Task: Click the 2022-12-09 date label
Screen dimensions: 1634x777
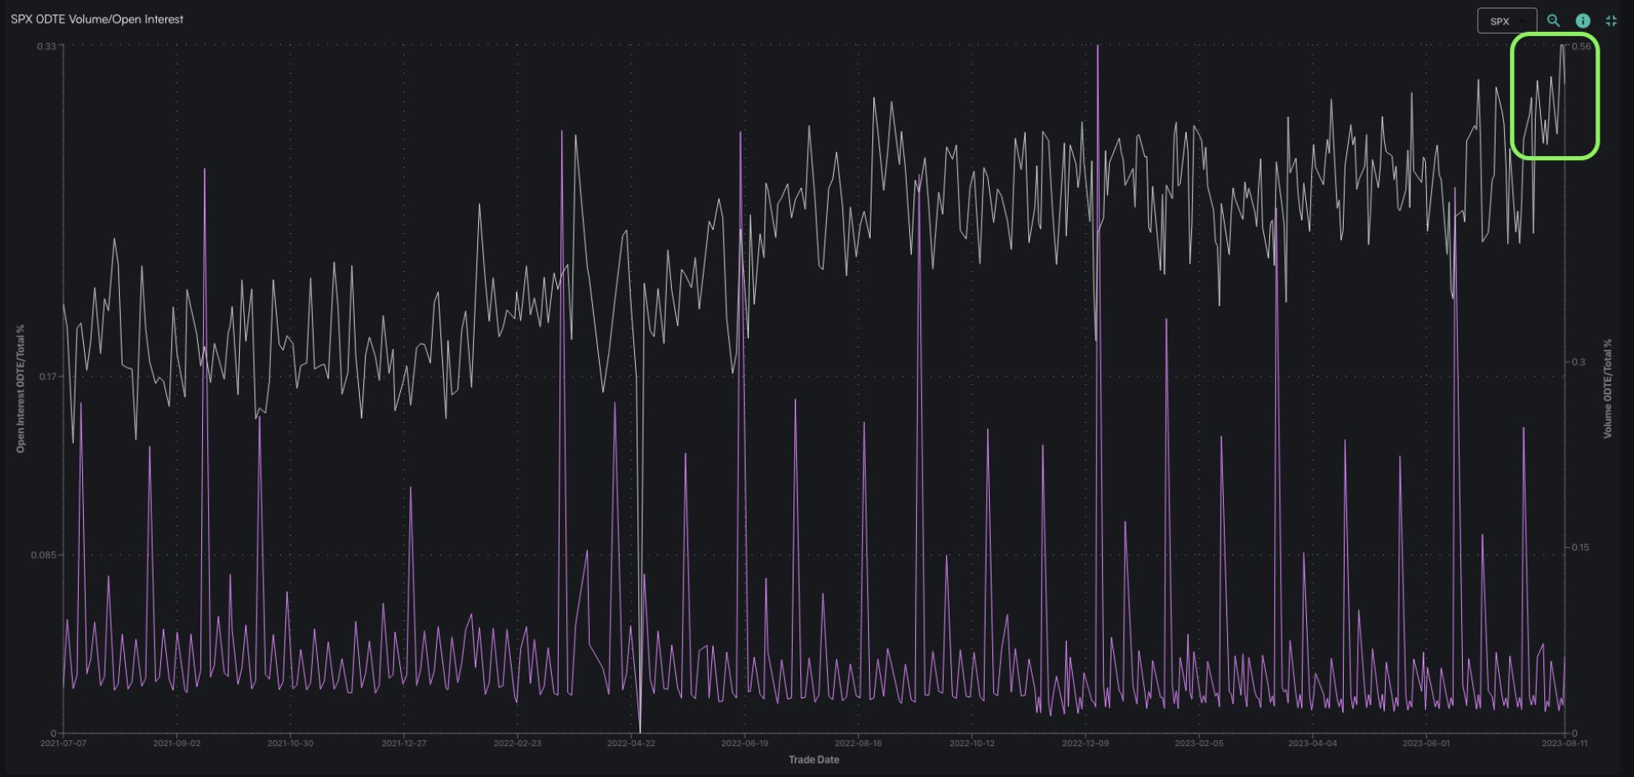Action: (x=1085, y=743)
